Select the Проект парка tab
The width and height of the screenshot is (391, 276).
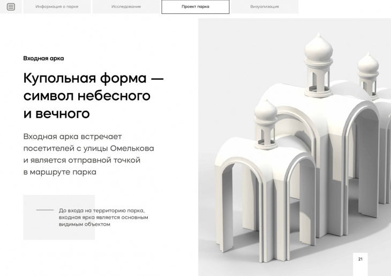click(x=195, y=7)
